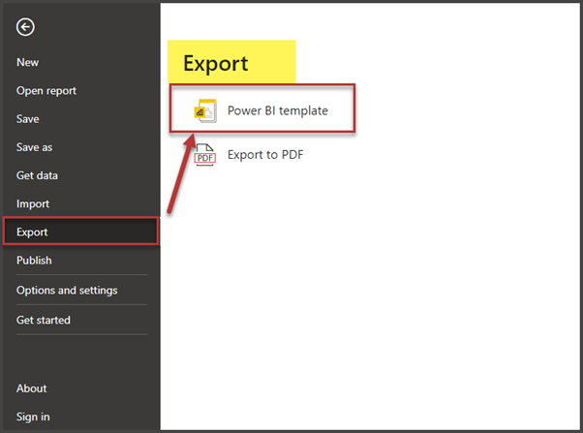The width and height of the screenshot is (583, 433).
Task: Select Import in the file menu
Action: tap(33, 203)
